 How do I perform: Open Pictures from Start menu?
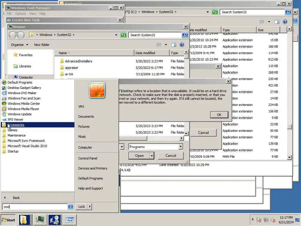click(x=84, y=127)
